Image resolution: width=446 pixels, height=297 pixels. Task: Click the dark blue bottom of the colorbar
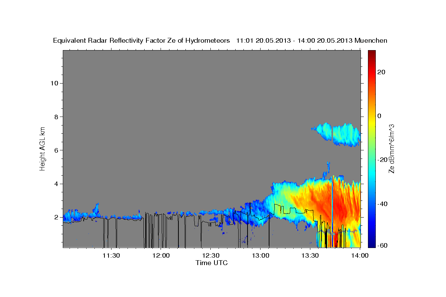pos(371,244)
